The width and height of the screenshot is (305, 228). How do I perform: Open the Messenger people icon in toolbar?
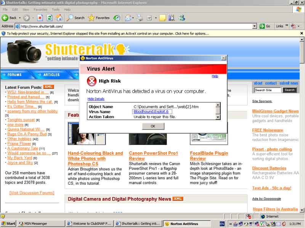tap(182, 18)
